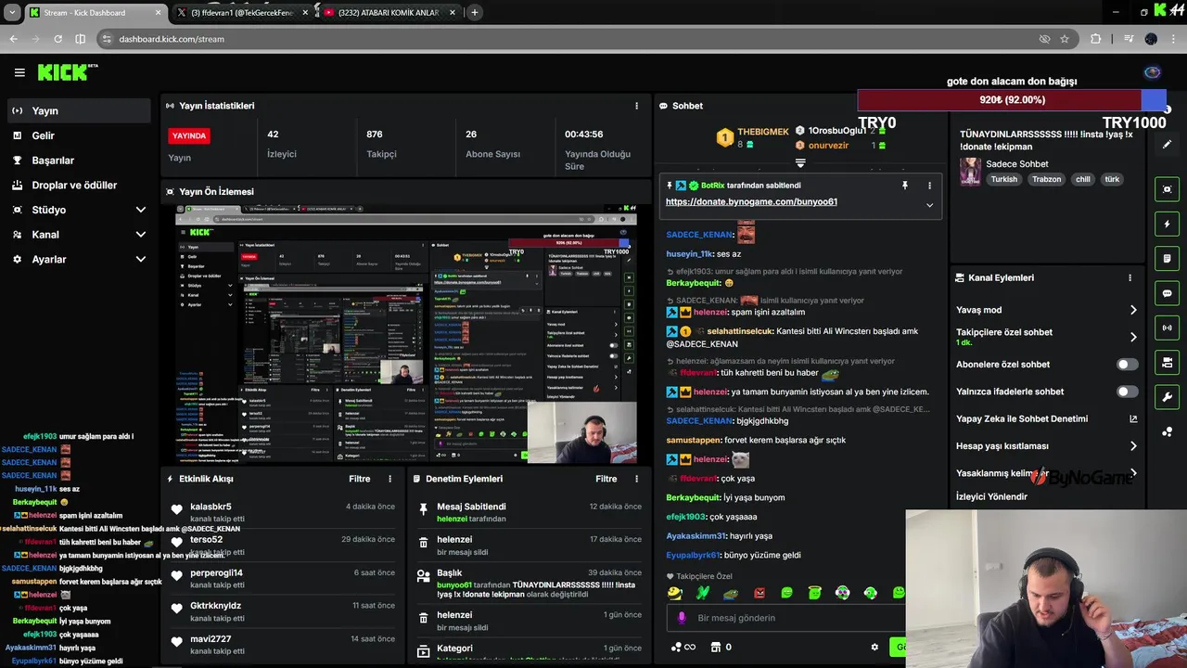The height and width of the screenshot is (668, 1187).
Task: Insert the Pepe frog emote
Action: pos(731,593)
